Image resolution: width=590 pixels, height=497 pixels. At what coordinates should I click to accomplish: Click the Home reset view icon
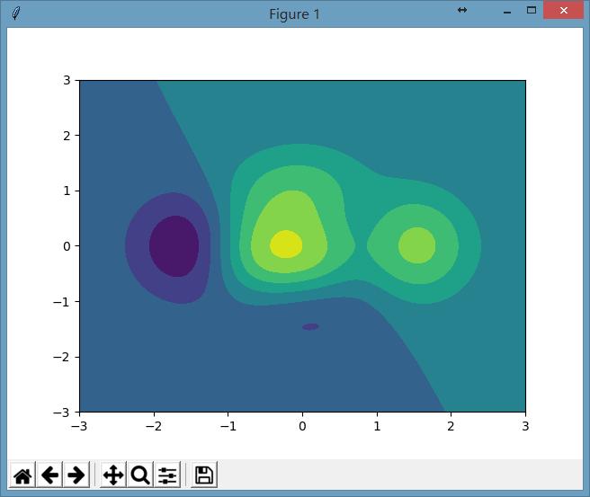point(22,475)
